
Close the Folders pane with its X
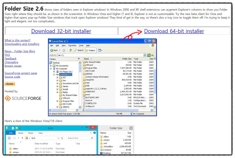point(79,59)
